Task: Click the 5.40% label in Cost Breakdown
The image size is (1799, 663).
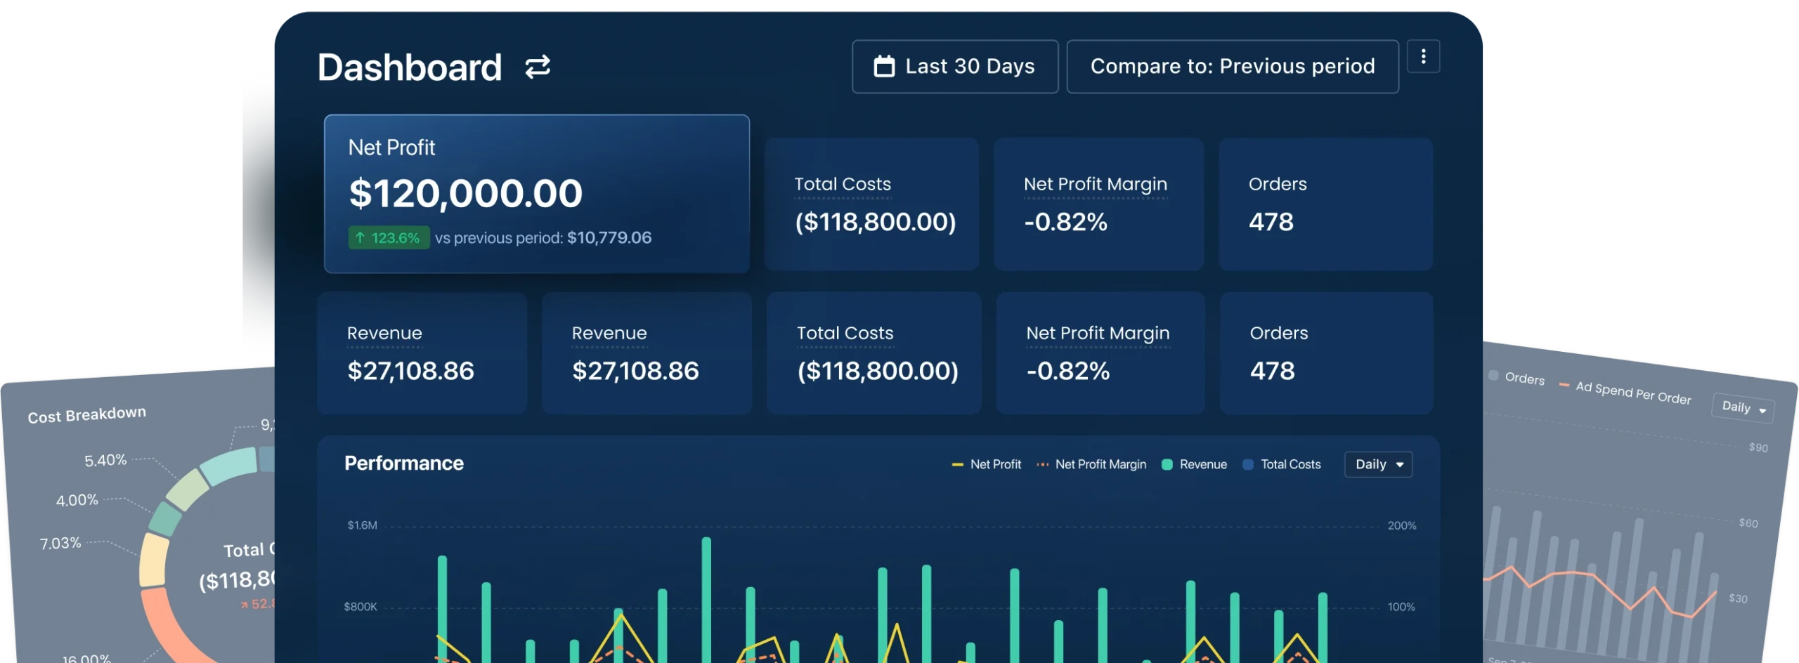Action: 105,461
